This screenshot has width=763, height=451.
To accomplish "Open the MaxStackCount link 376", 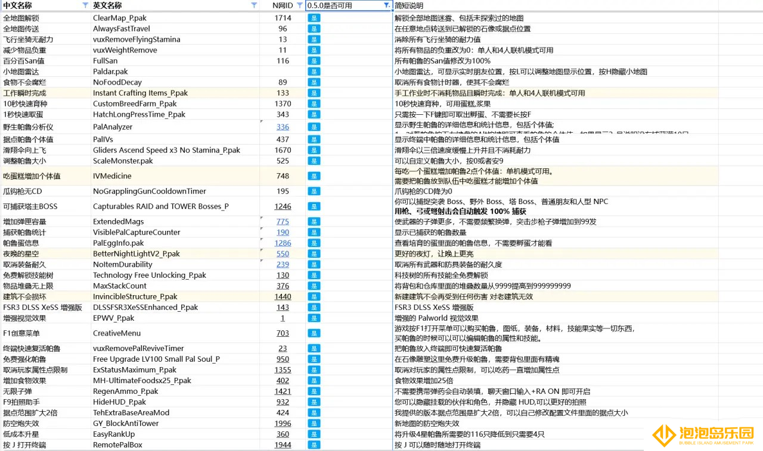I will click(283, 286).
